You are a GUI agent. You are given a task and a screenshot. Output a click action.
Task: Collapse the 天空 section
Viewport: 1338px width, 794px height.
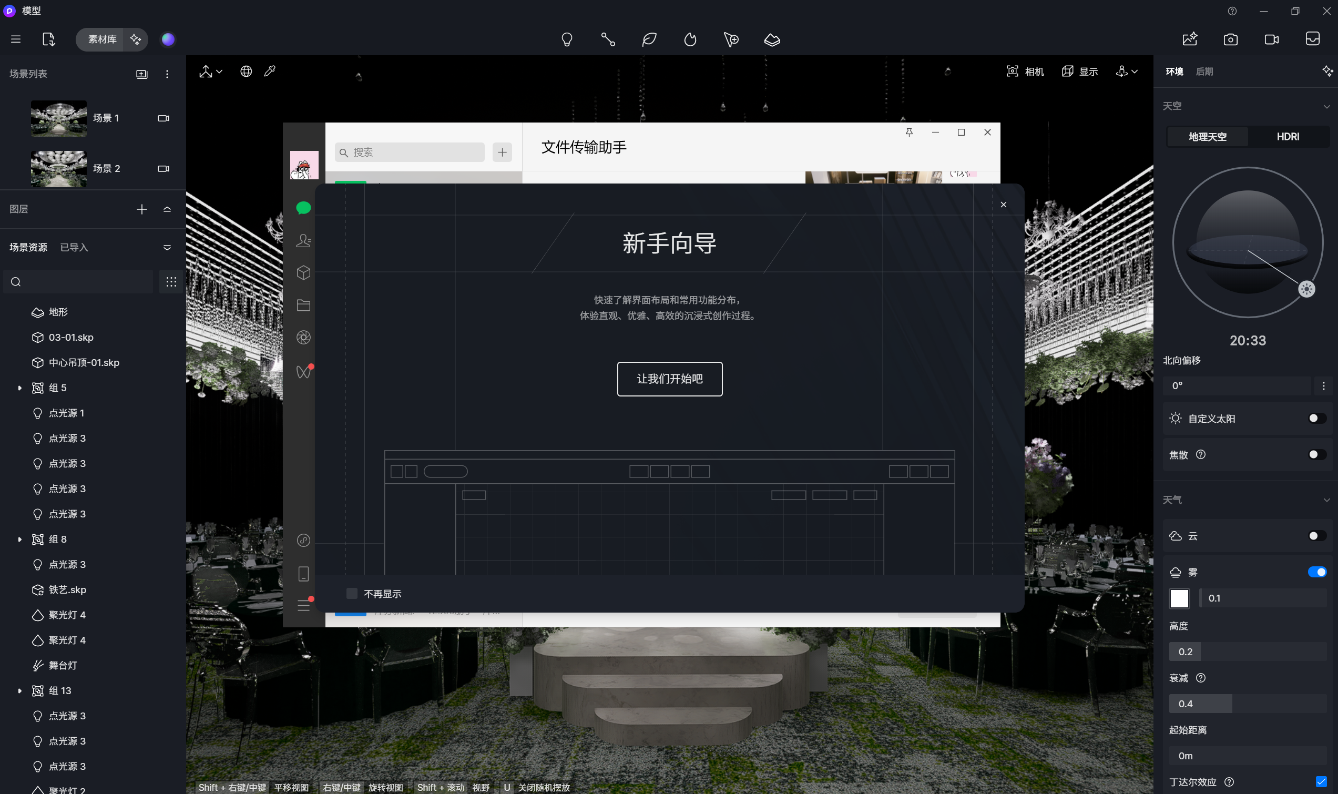pos(1327,106)
